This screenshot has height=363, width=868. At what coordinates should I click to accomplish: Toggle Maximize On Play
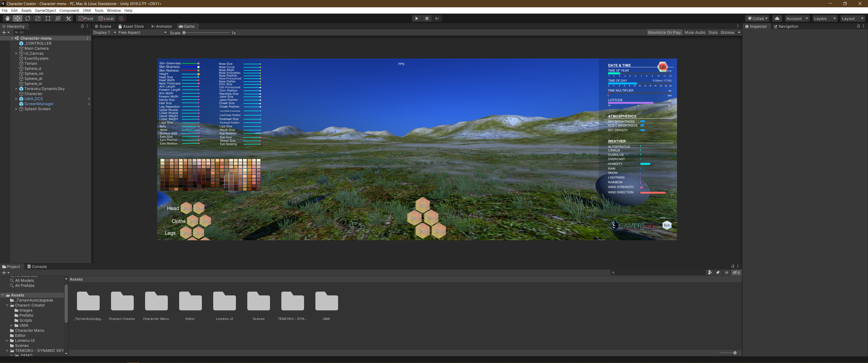664,33
